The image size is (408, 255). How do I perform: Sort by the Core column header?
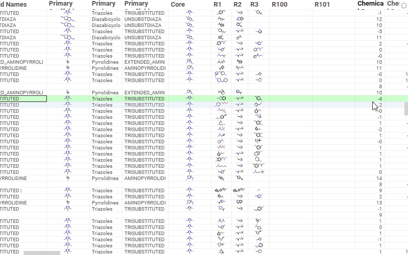(x=178, y=5)
